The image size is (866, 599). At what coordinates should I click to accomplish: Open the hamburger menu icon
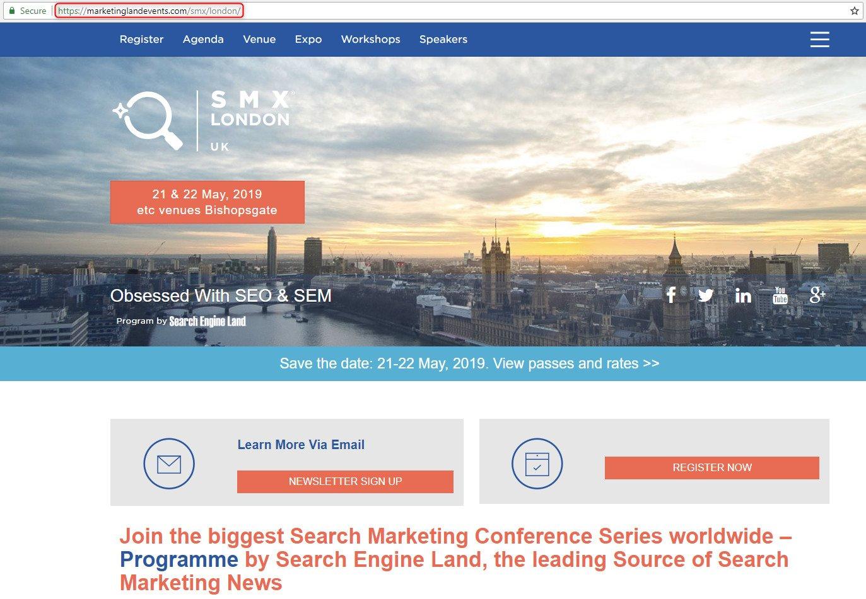[x=819, y=39]
